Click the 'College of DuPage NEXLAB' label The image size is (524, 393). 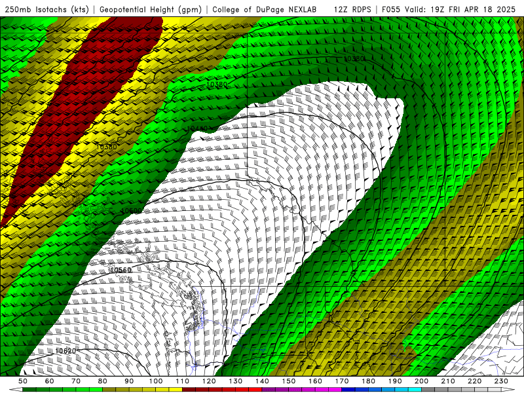pyautogui.click(x=265, y=10)
